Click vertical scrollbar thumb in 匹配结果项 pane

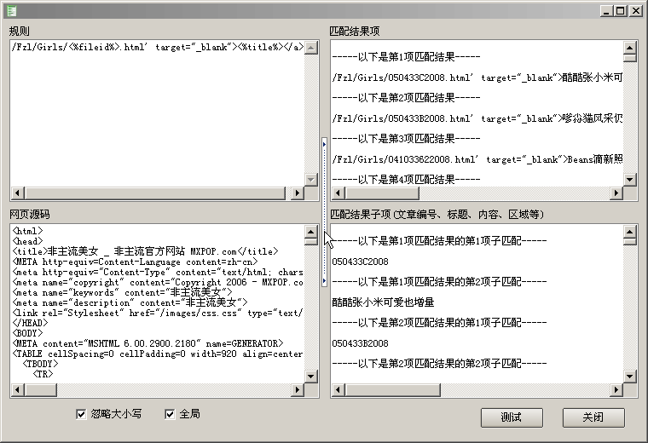630,58
